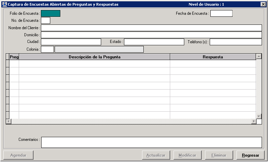Click the small Colonia code field
Screen dimensions: 268x162
47,49
